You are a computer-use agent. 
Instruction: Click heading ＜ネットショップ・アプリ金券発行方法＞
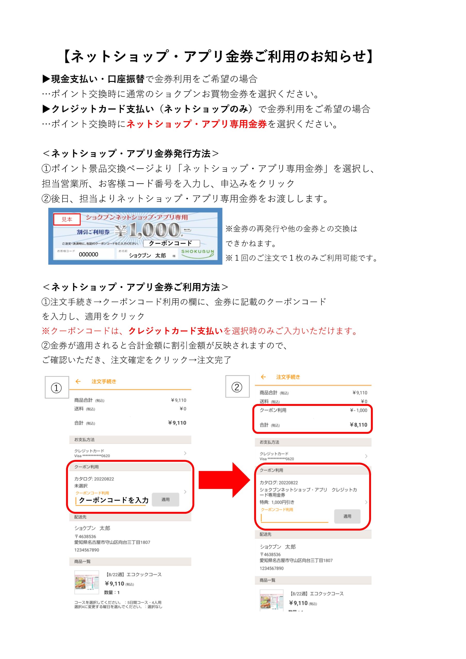(130, 154)
